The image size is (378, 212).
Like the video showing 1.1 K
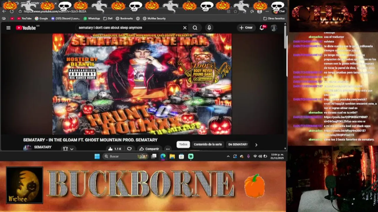coord(115,149)
